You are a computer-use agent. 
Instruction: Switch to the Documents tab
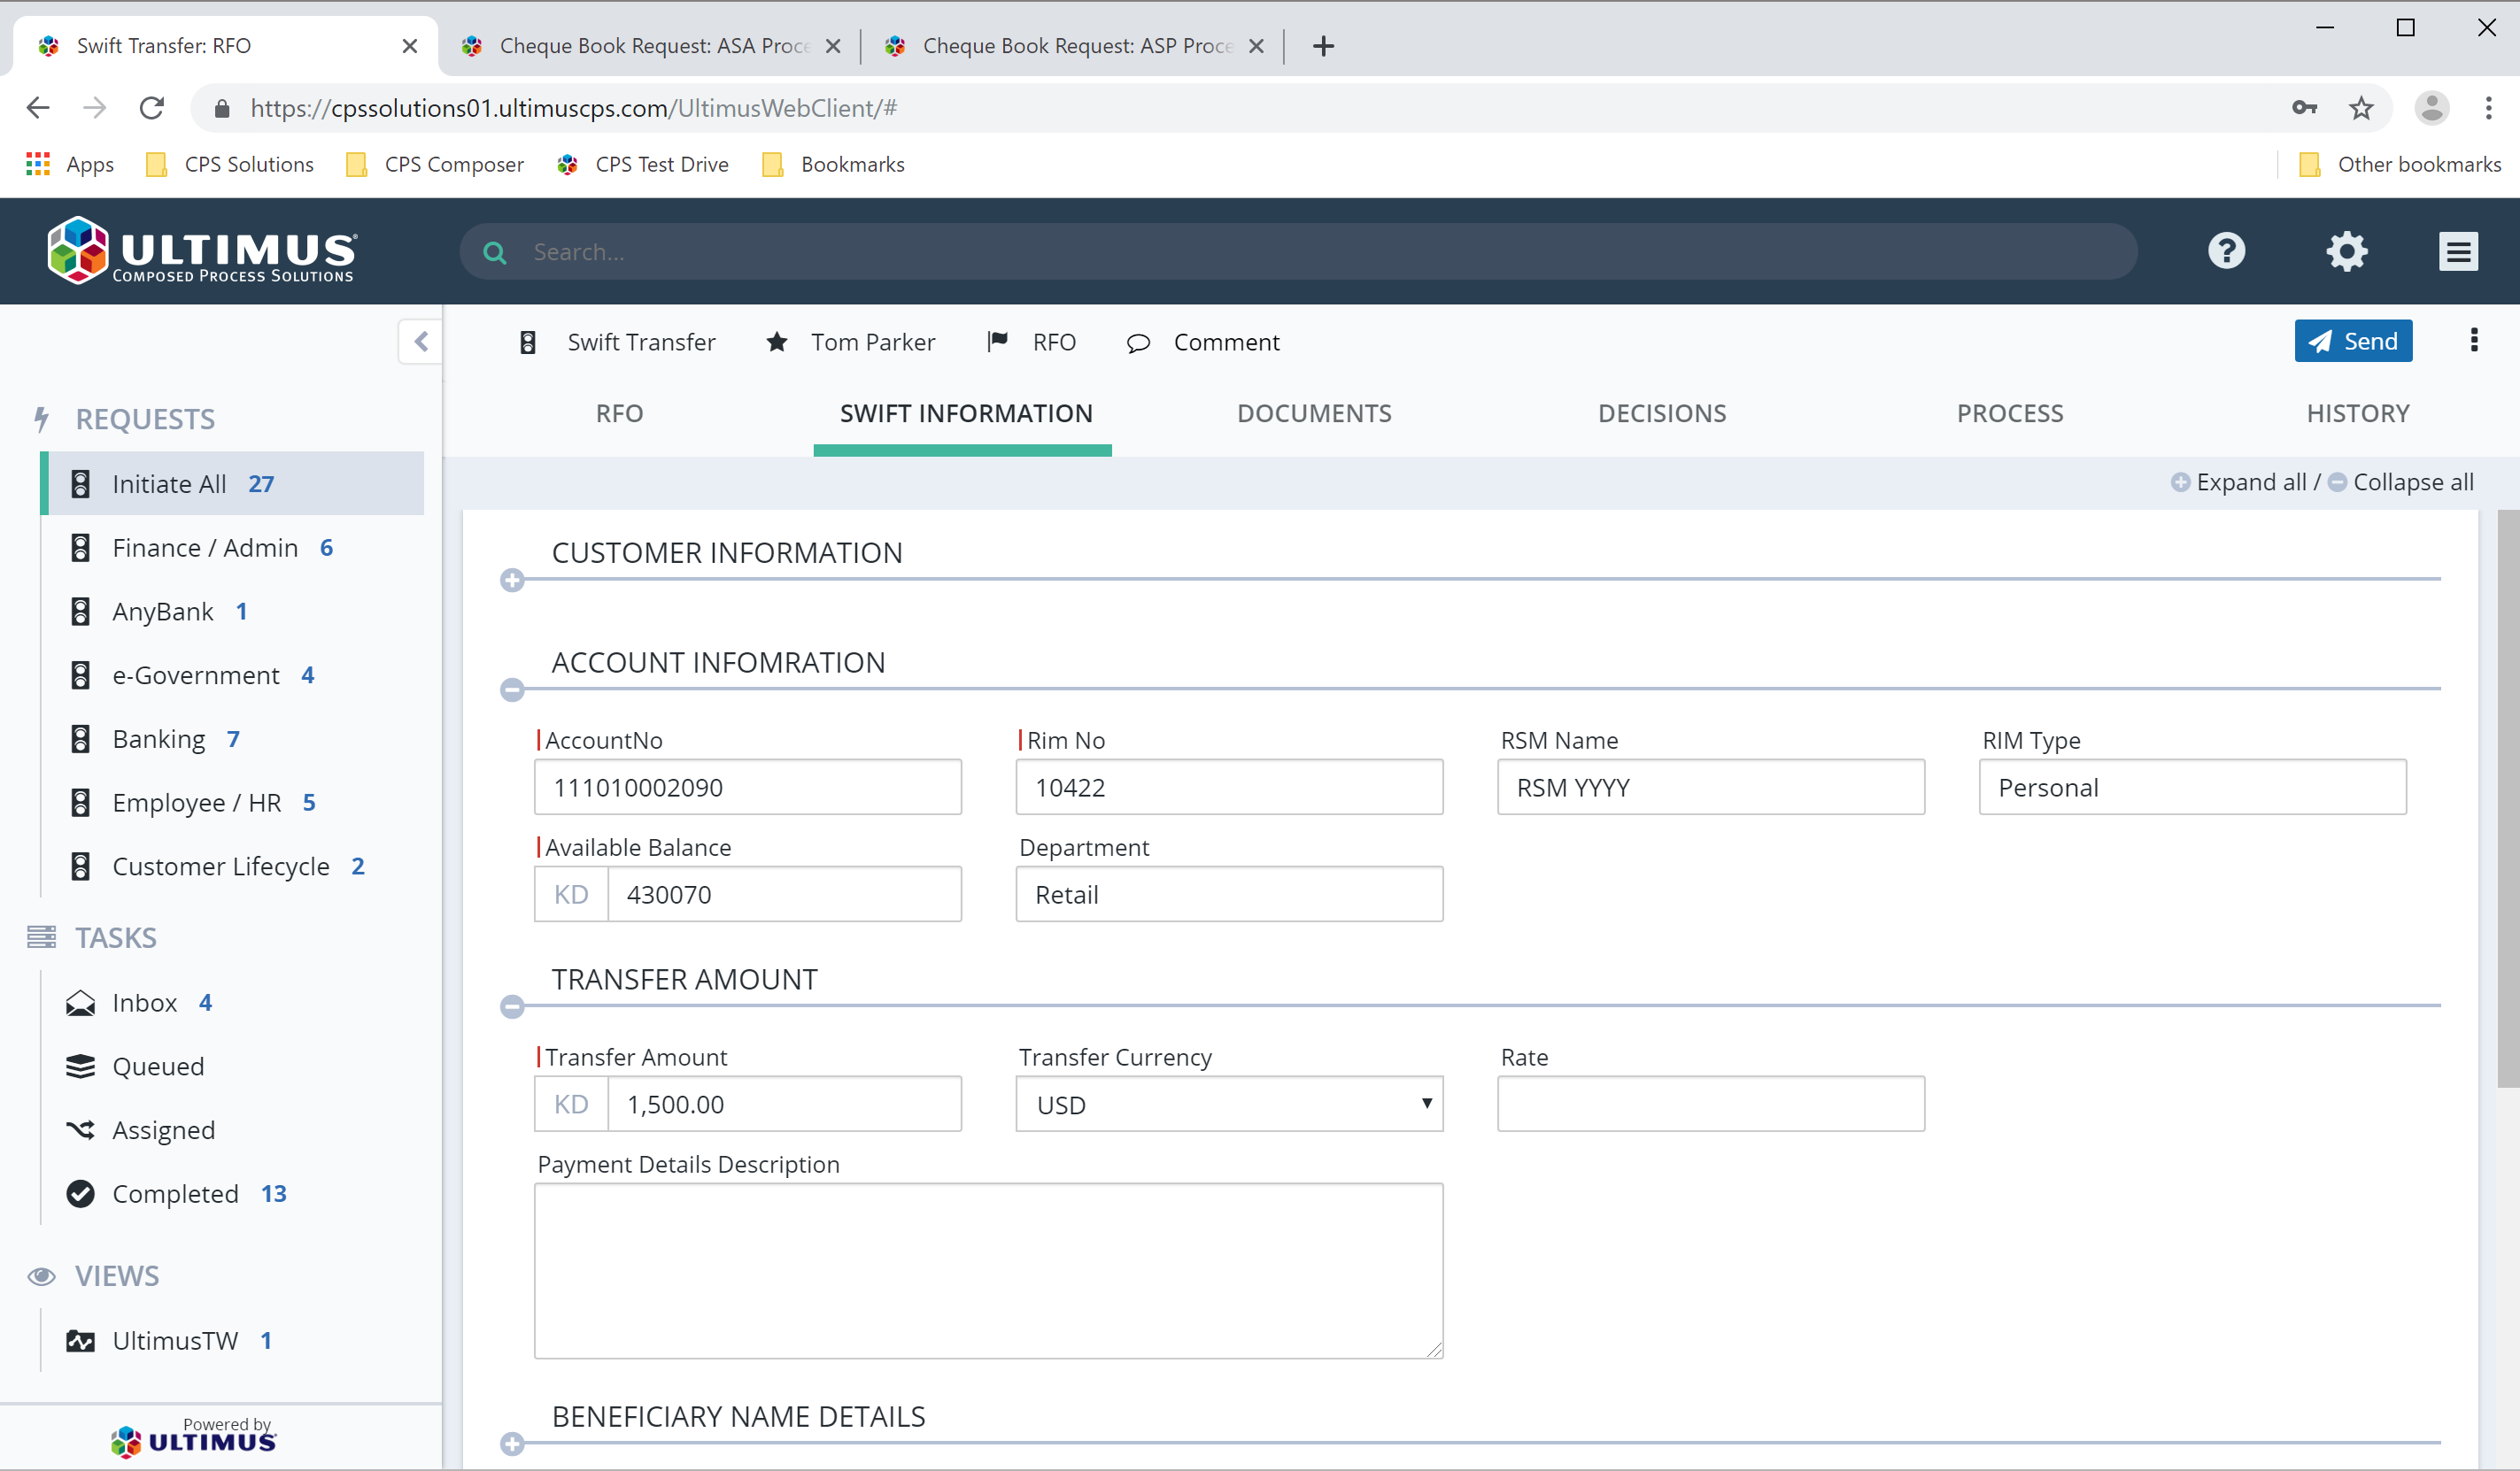pyautogui.click(x=1314, y=412)
